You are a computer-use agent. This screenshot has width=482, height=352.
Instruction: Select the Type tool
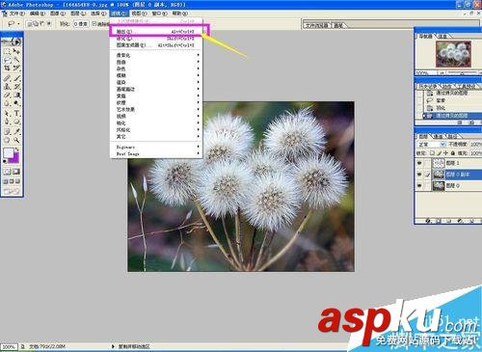click(x=16, y=114)
